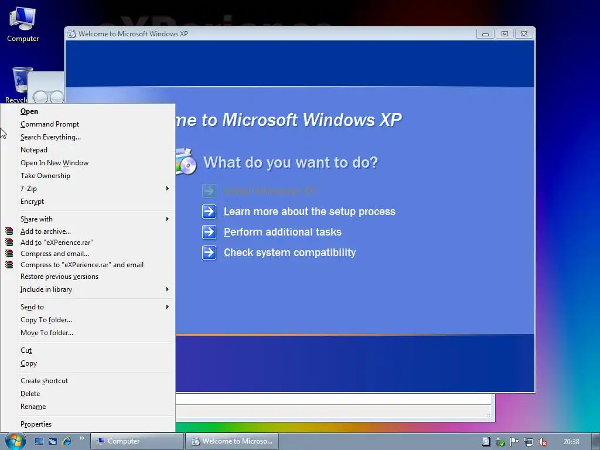Switch to Computer taskbar button
Image resolution: width=600 pixels, height=450 pixels.
coord(137,441)
